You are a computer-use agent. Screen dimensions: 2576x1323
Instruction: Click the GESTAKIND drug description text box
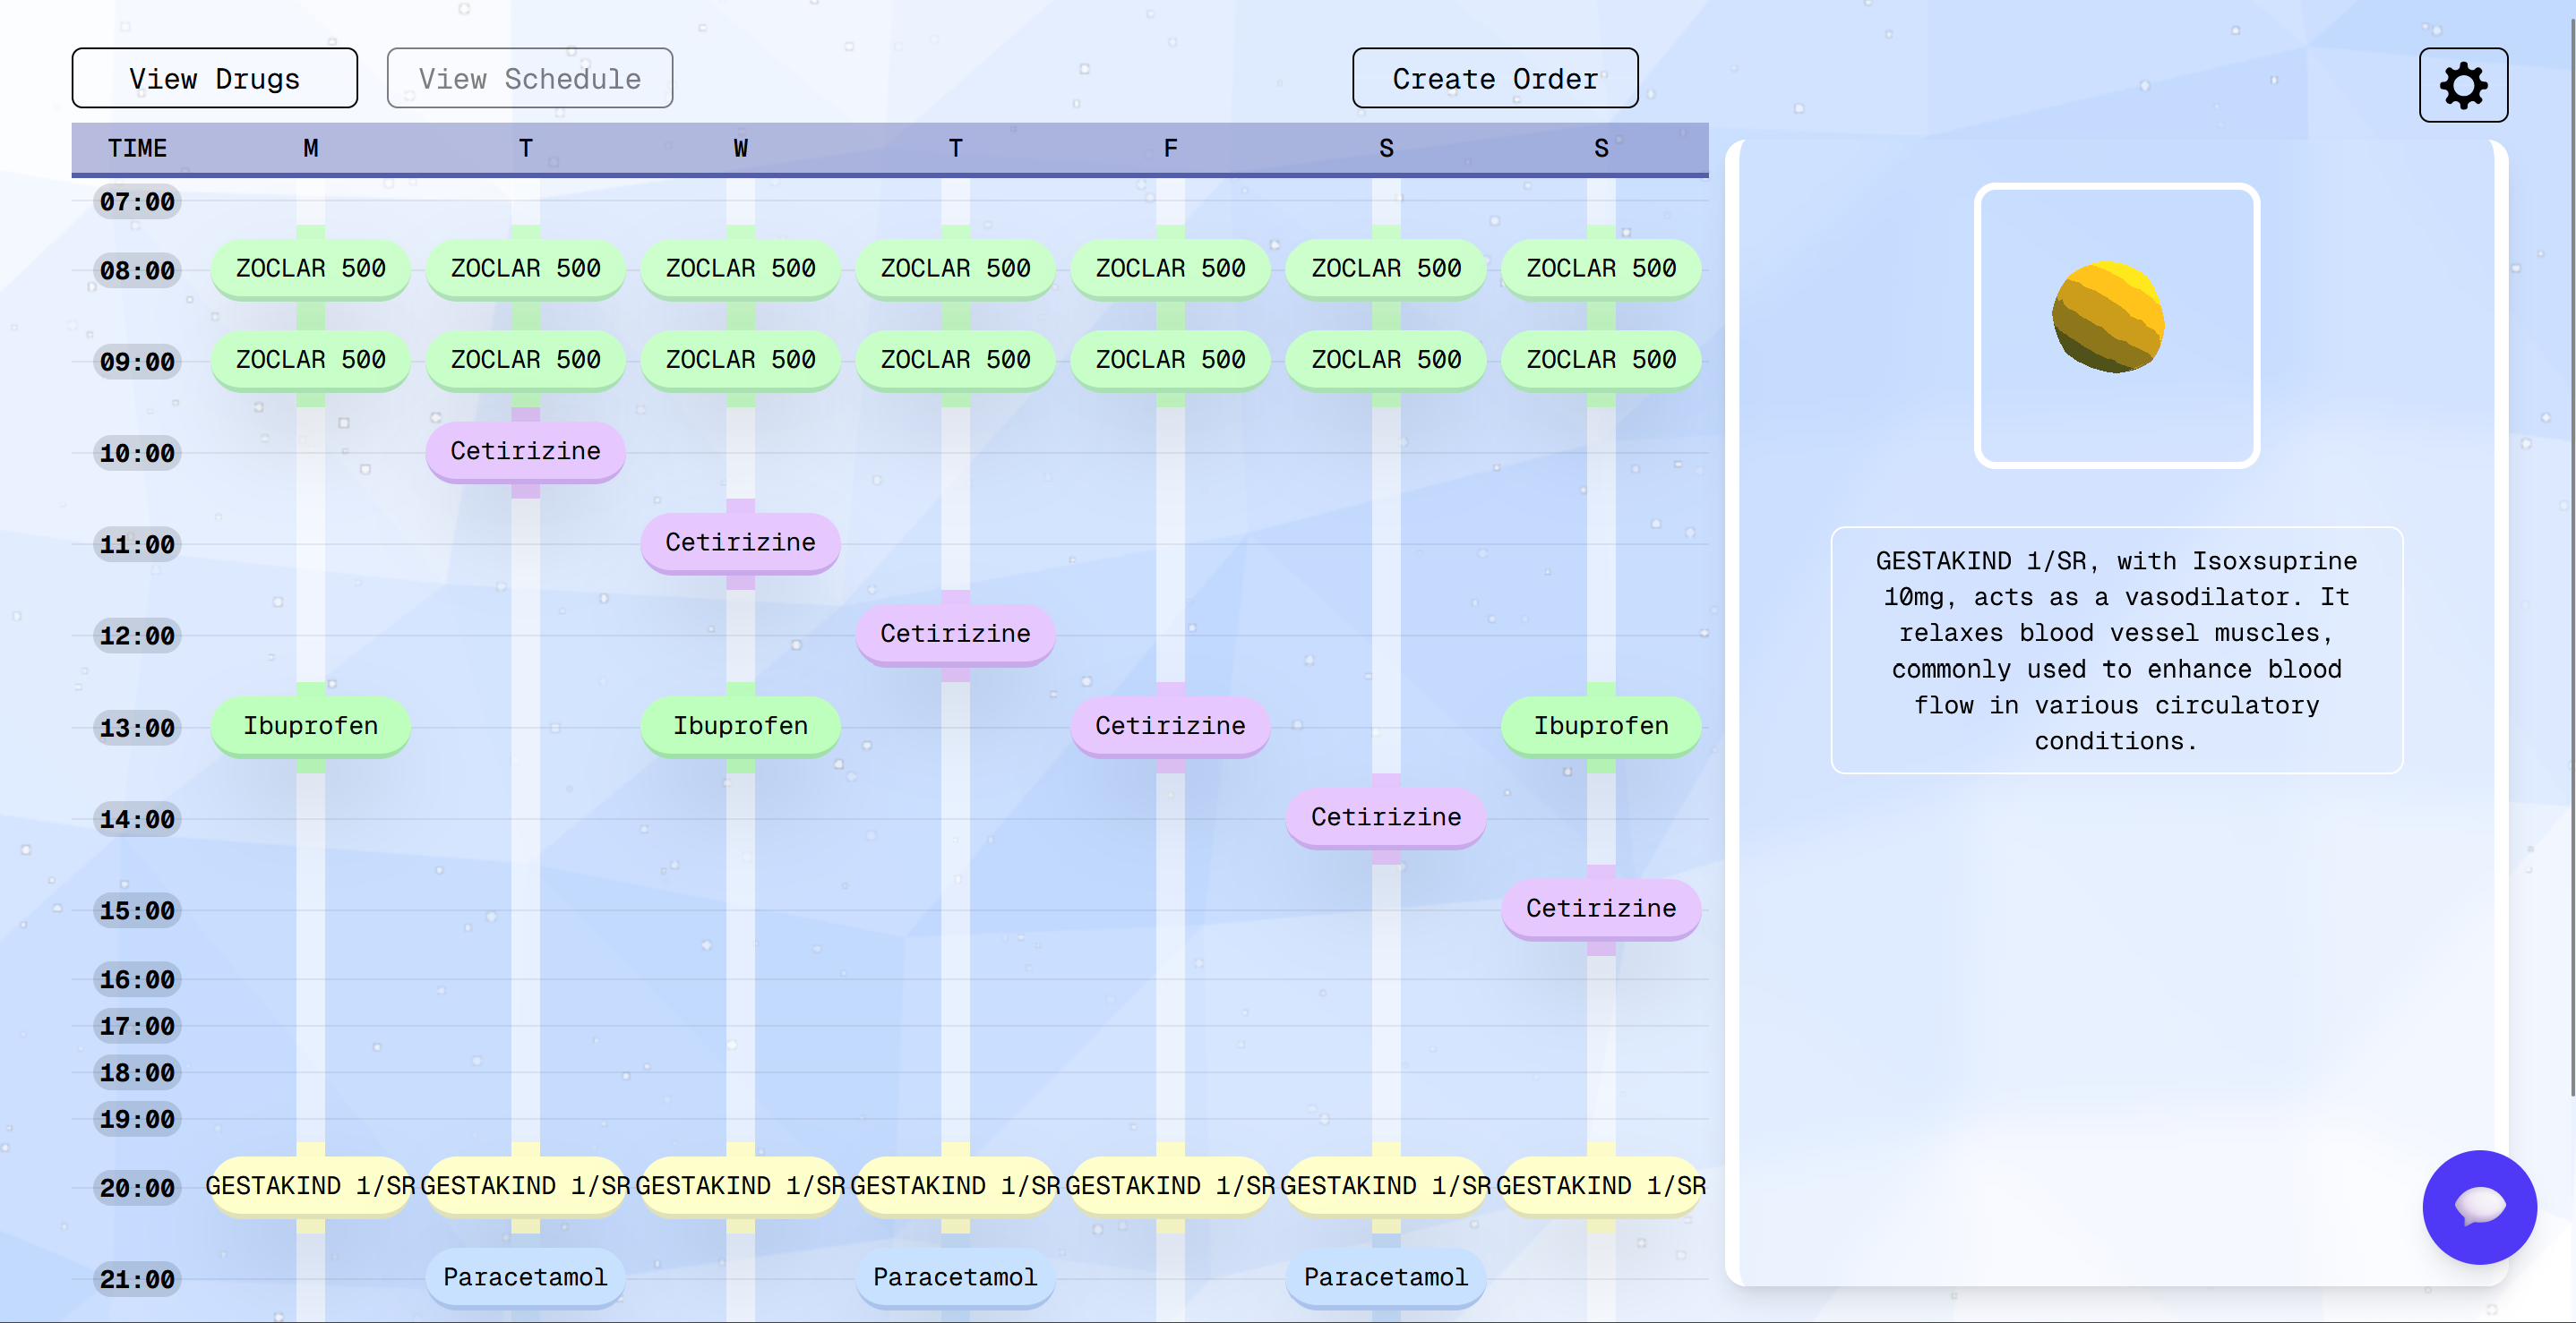point(2115,650)
